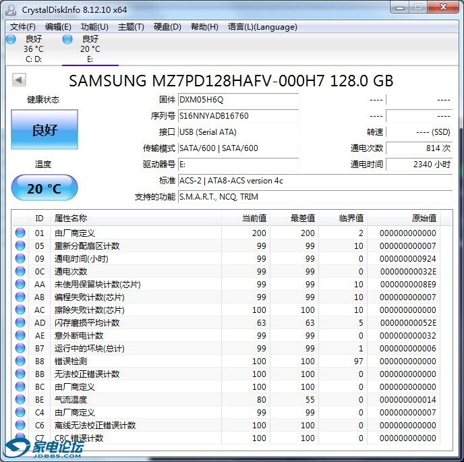The width and height of the screenshot is (464, 462).
Task: Click the 最差值 column header
Action: 294,219
